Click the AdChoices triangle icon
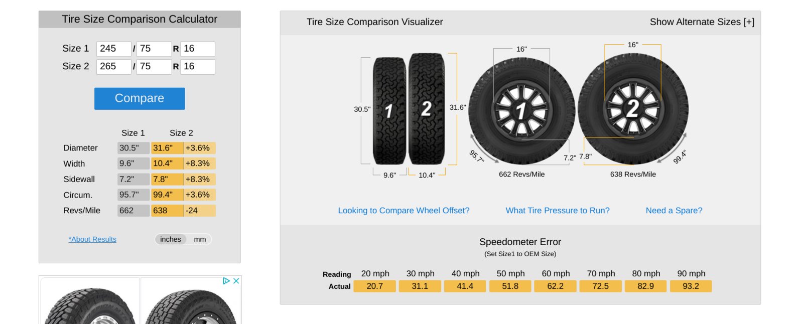 (226, 281)
